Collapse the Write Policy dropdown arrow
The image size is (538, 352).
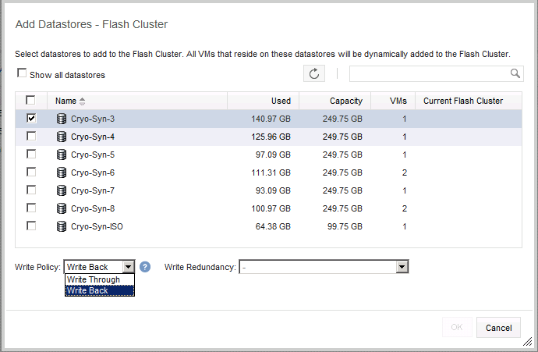[x=129, y=267]
